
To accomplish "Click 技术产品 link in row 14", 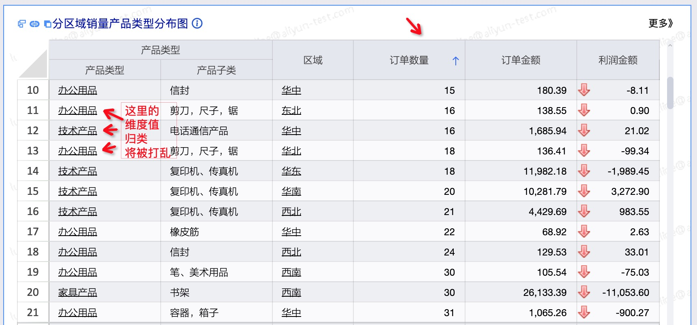I will coord(78,171).
